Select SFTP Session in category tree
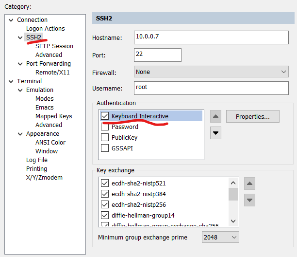This screenshot has width=297, height=257. (54, 46)
